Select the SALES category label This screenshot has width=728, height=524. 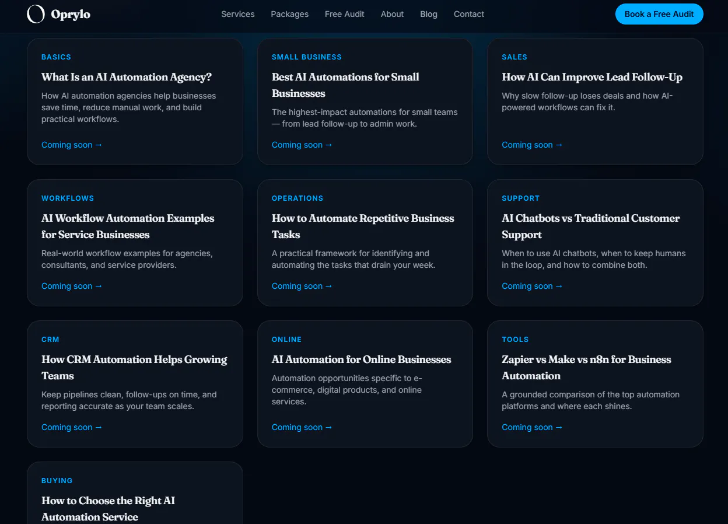[x=514, y=57]
